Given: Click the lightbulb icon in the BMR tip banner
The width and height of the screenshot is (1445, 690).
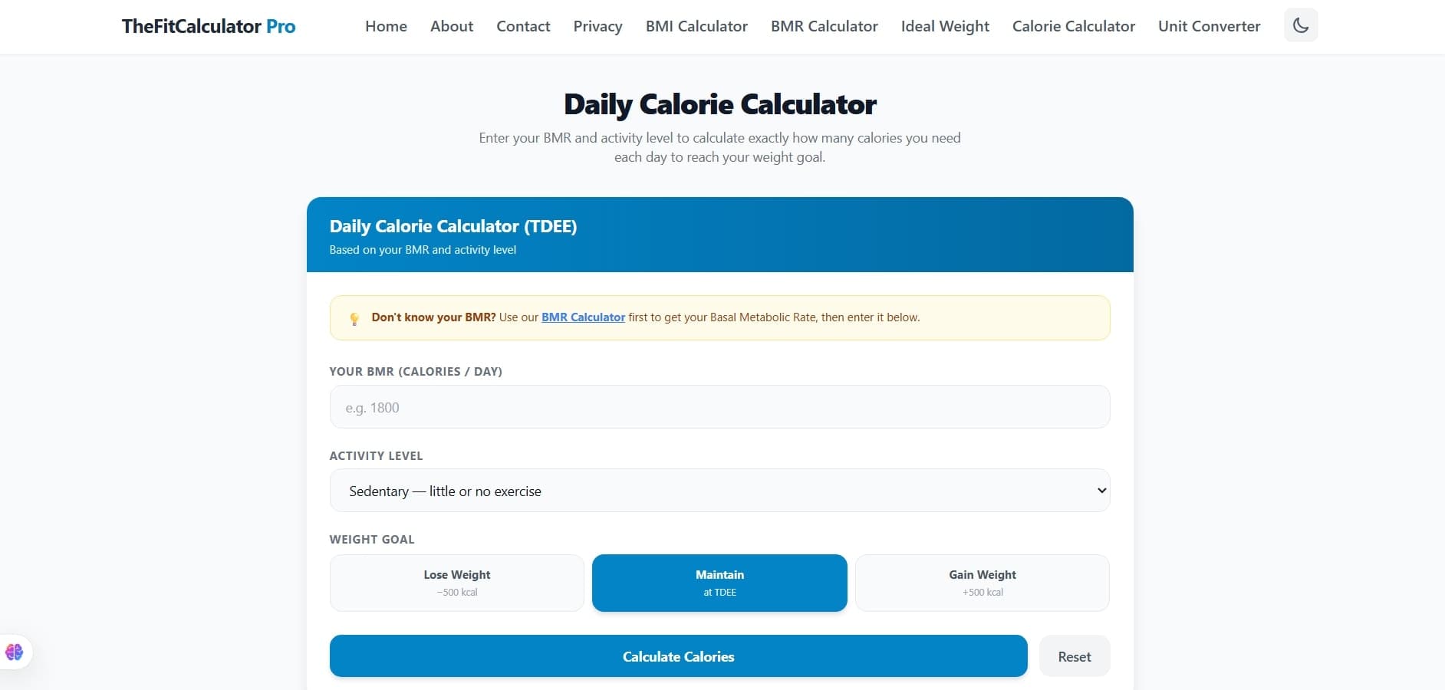Looking at the screenshot, I should coord(355,317).
